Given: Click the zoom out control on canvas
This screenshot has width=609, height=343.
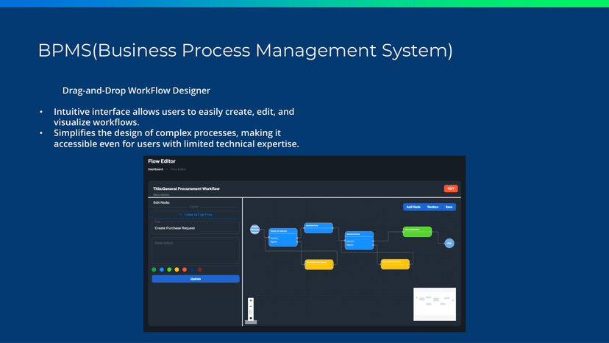Looking at the screenshot, I should coord(251,307).
